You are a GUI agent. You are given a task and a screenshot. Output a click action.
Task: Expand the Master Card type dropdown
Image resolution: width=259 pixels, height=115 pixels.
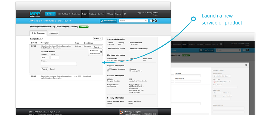[x=222, y=81]
